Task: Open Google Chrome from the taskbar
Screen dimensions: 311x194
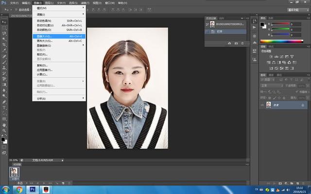Action: coord(19,189)
